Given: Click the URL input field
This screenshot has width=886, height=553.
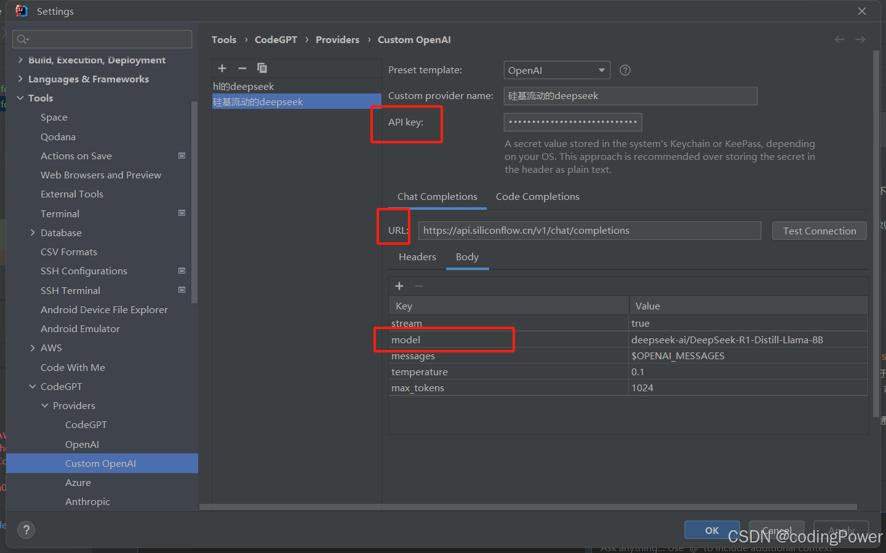Looking at the screenshot, I should coord(589,231).
